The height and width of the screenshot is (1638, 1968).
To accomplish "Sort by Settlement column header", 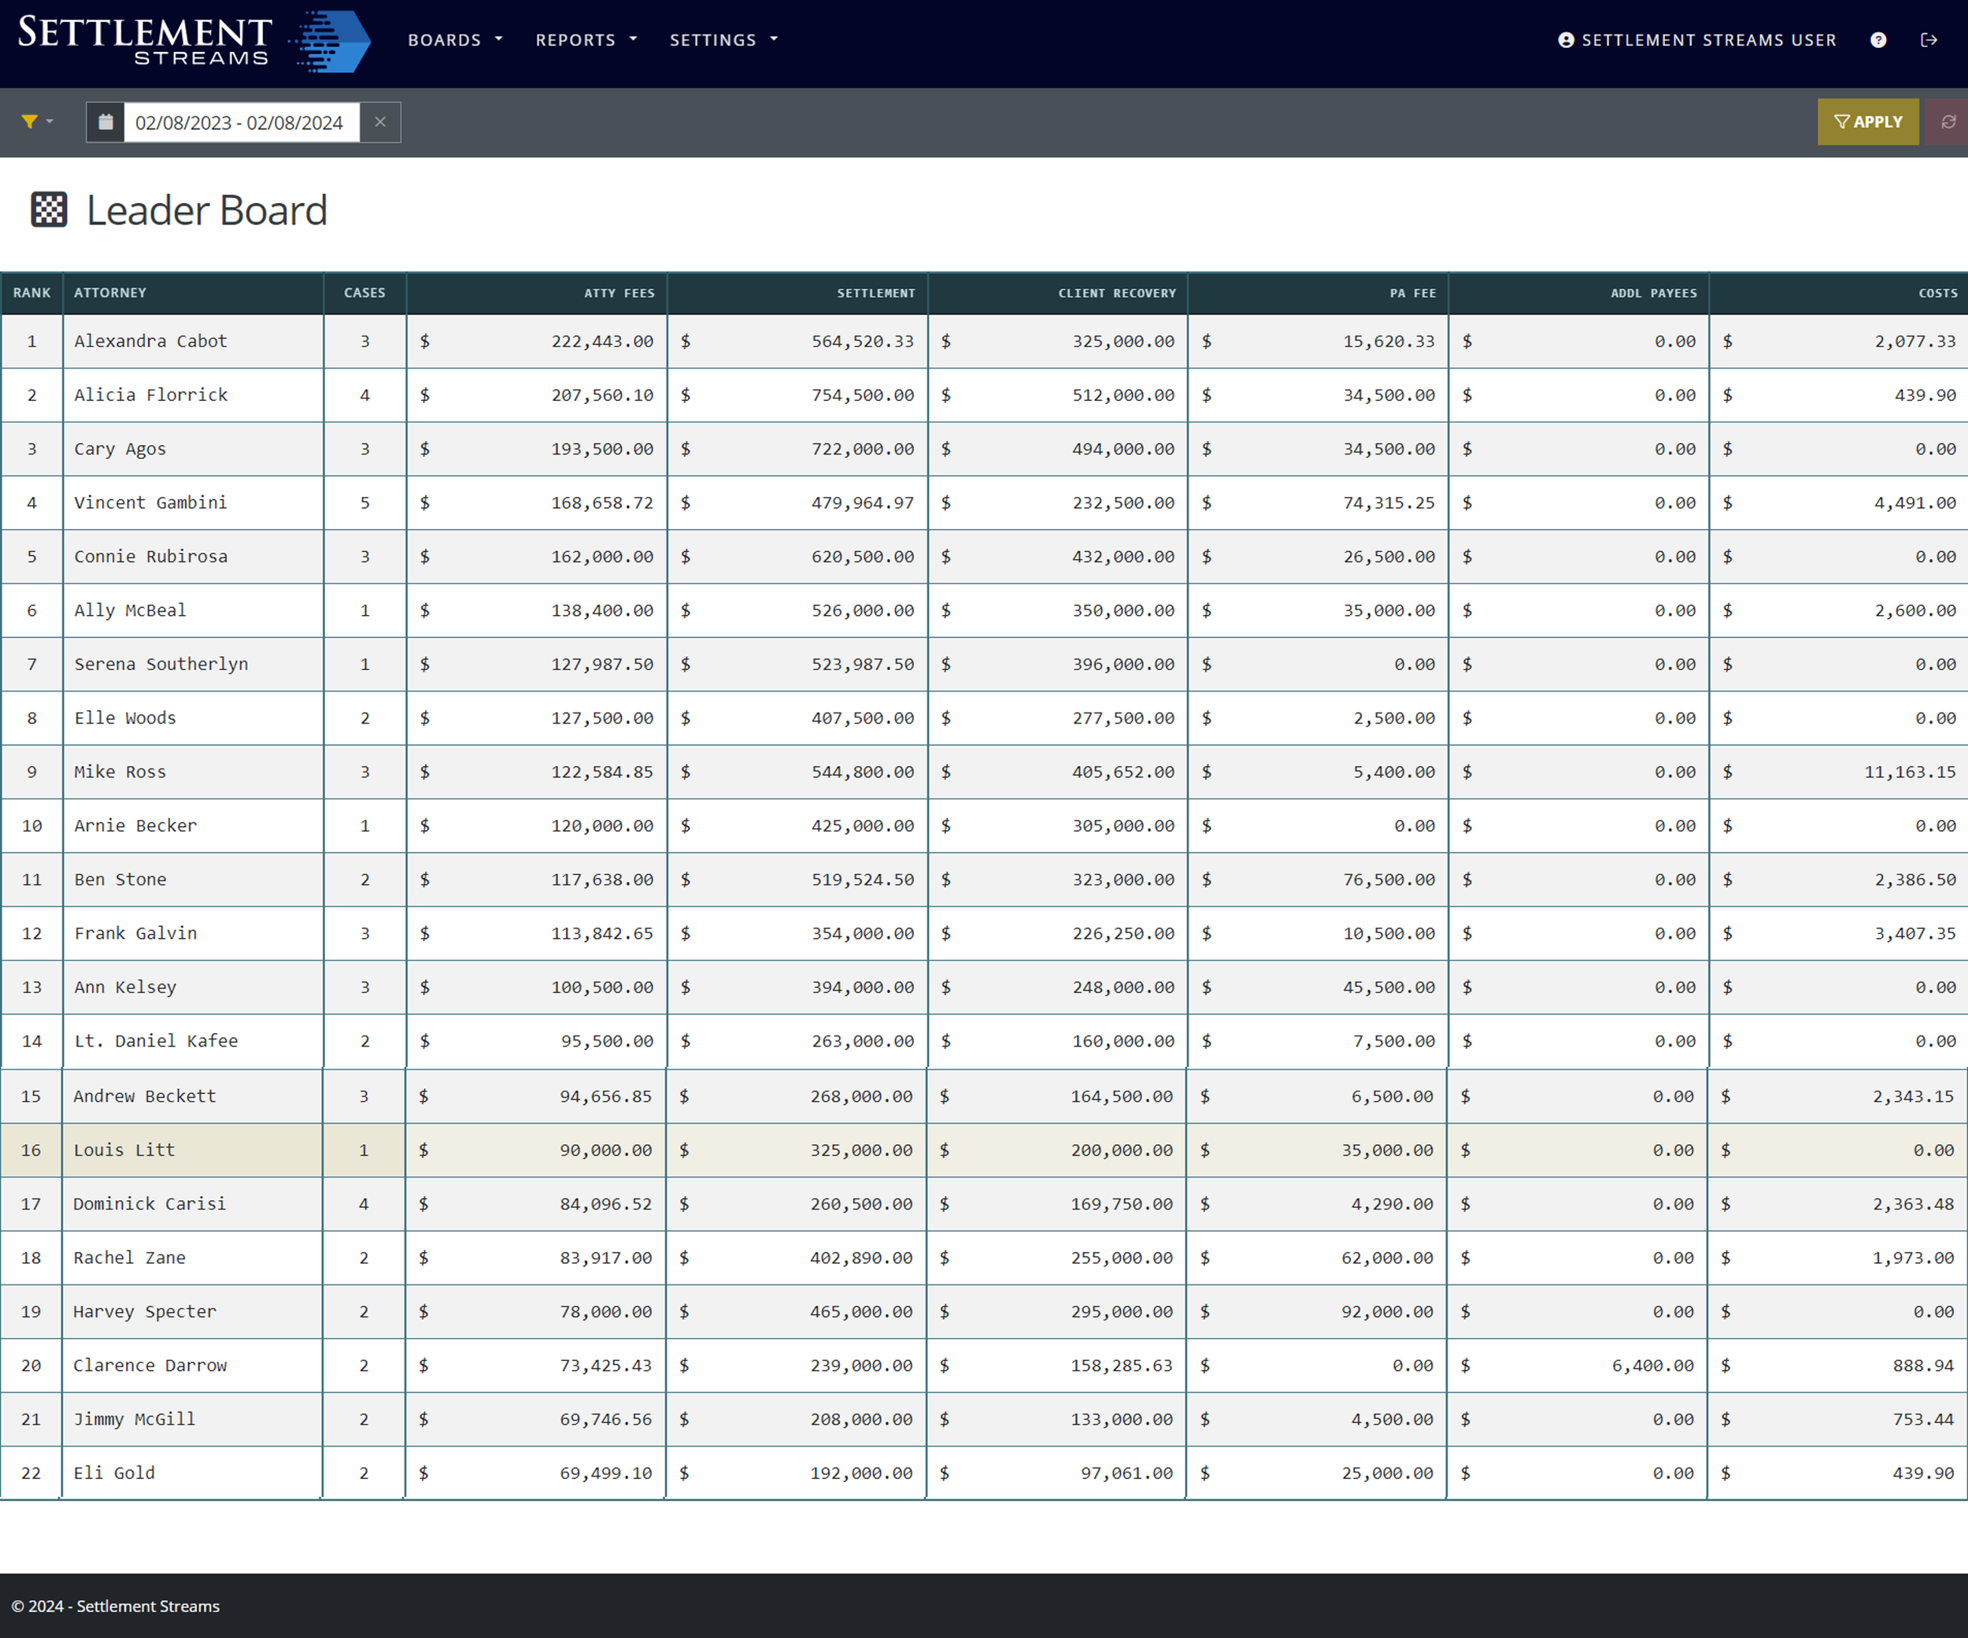I will [x=875, y=294].
